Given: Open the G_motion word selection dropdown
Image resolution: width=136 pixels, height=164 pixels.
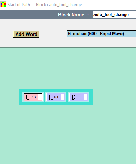Looking at the screenshot, I should pos(101,34).
